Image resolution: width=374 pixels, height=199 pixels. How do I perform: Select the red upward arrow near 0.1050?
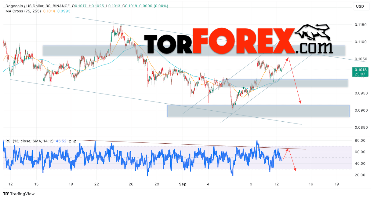[x=285, y=64]
